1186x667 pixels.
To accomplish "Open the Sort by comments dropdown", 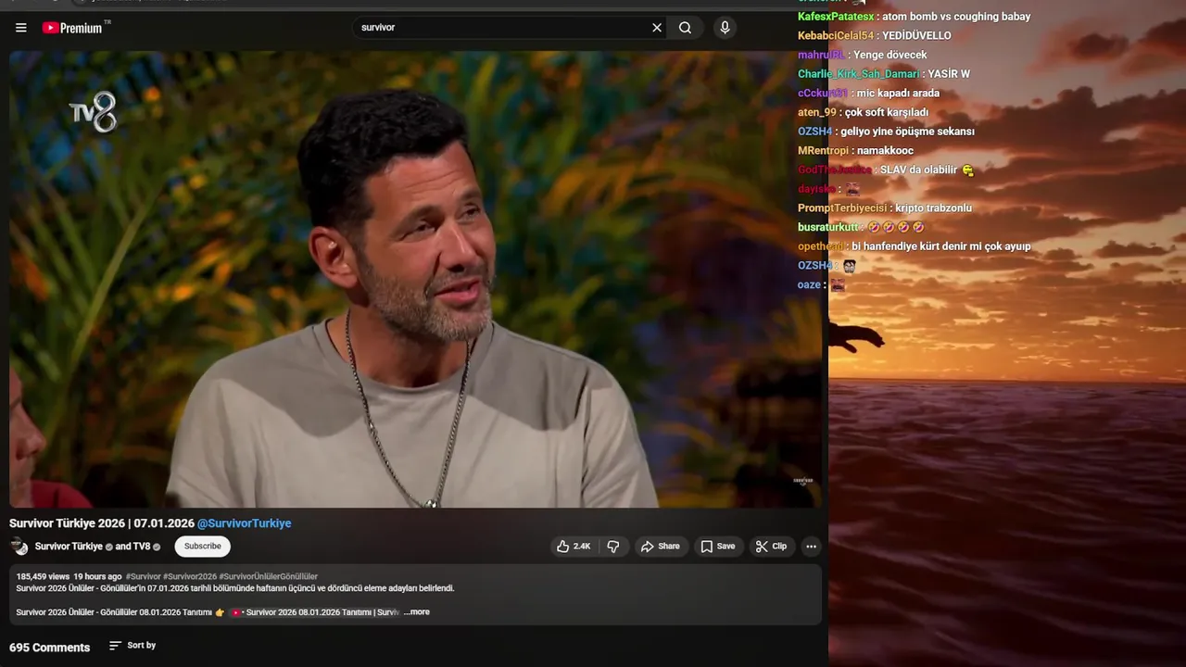I will (x=132, y=646).
